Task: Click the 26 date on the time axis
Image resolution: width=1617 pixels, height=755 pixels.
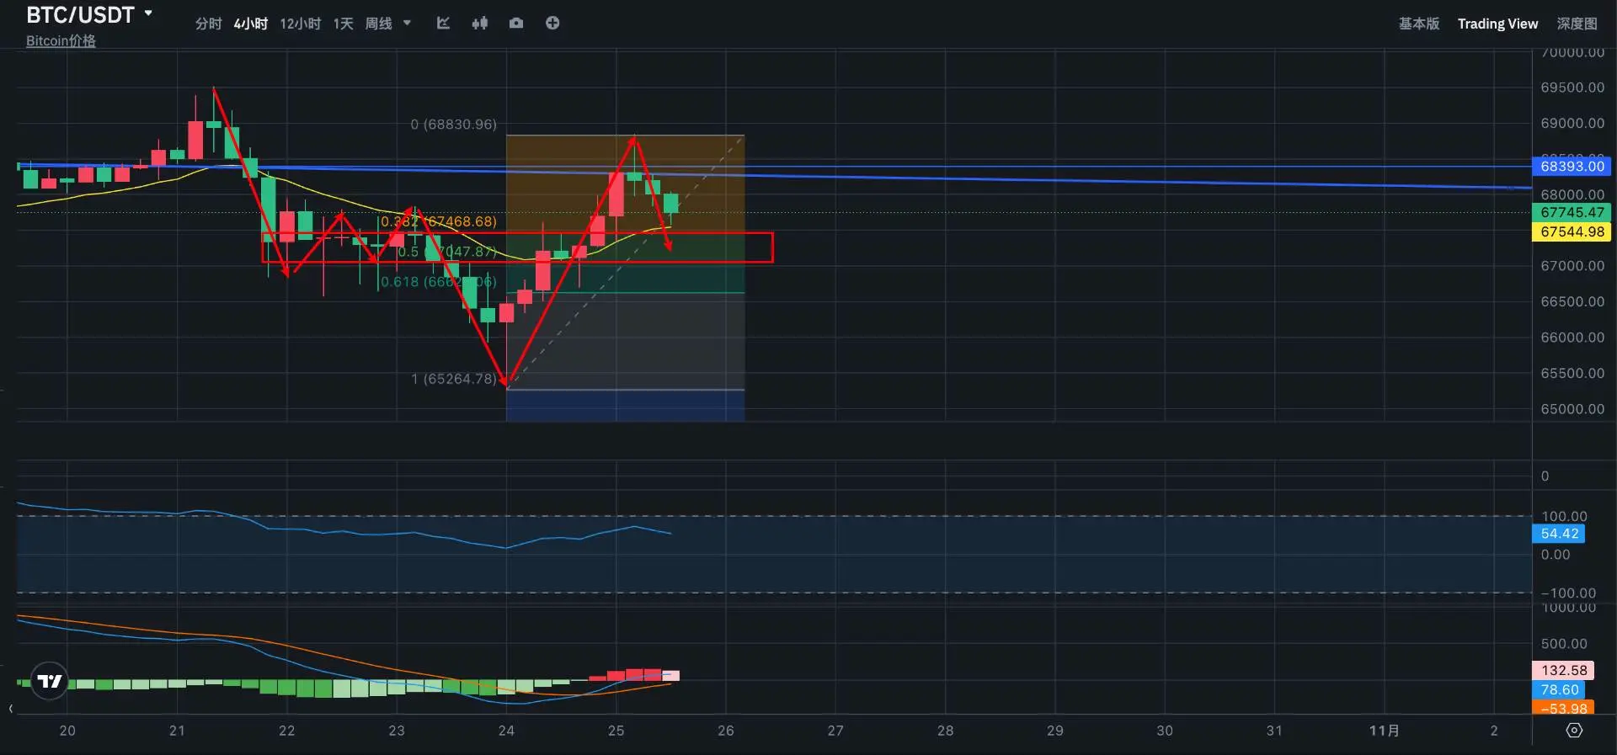Action: coord(726,731)
